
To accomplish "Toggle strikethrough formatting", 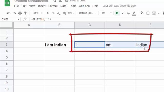I will [x=128, y=13].
